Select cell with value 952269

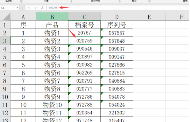[x=85, y=72]
